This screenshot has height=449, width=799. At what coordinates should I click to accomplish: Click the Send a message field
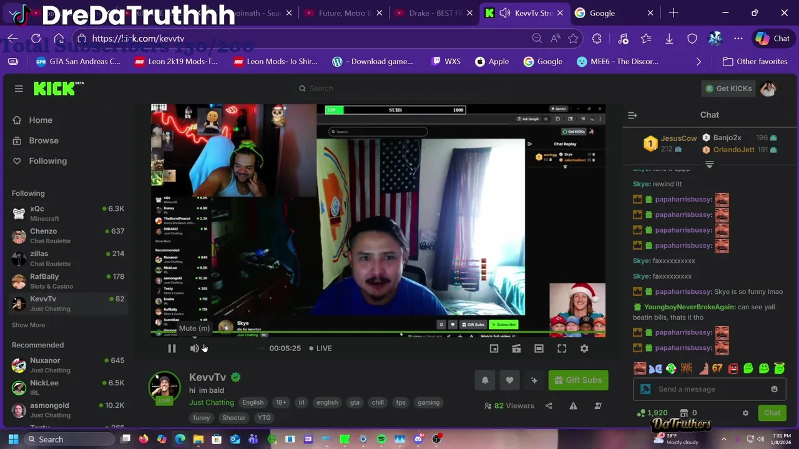(x=708, y=389)
